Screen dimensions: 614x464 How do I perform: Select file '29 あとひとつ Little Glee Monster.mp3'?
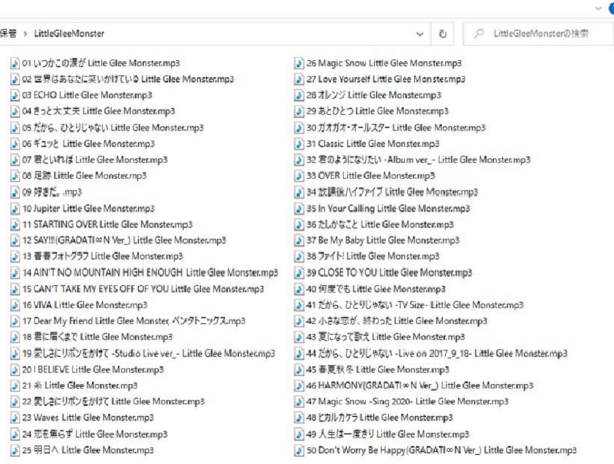[372, 112]
